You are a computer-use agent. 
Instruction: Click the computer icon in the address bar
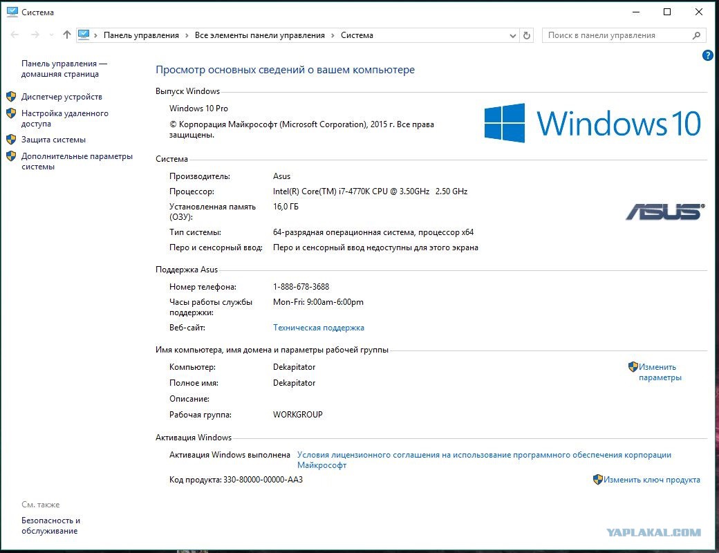[84, 35]
